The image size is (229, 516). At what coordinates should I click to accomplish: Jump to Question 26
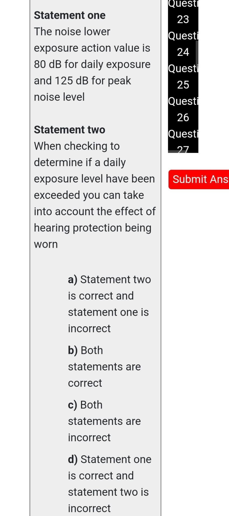(x=182, y=110)
